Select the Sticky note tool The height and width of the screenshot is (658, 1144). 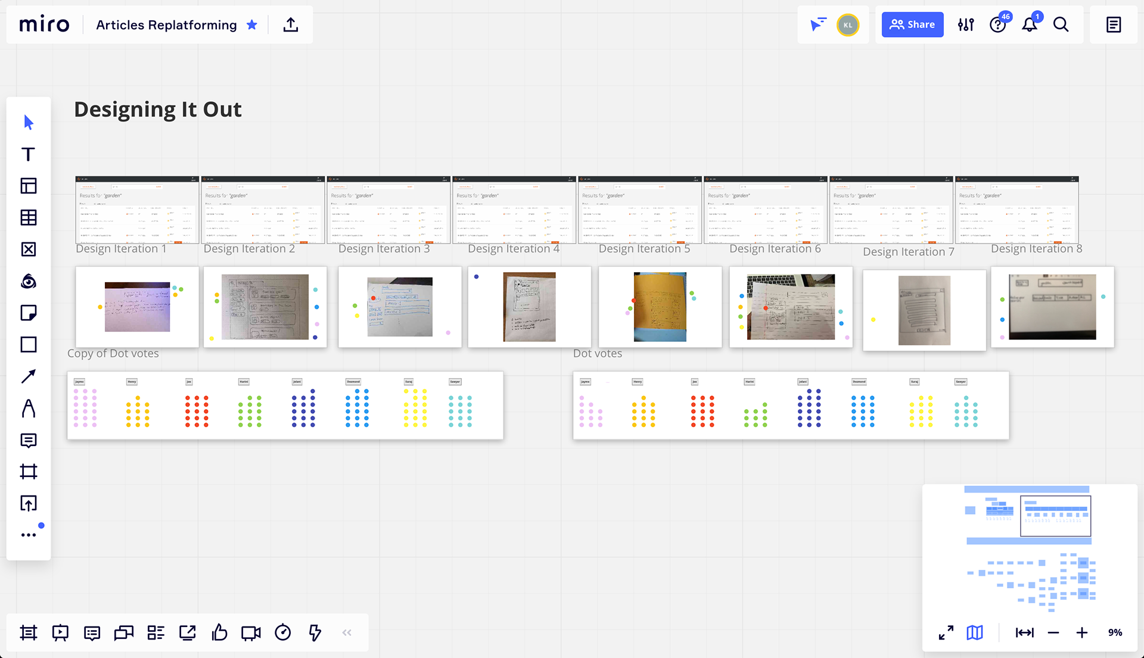point(28,313)
